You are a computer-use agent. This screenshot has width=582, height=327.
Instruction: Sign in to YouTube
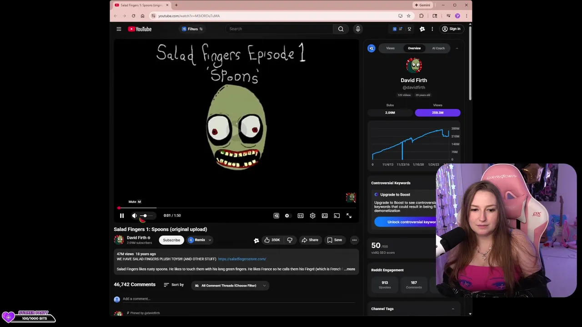451,29
